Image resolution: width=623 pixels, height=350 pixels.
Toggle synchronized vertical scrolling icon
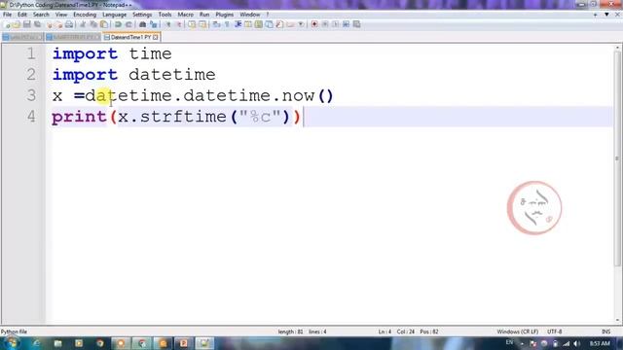192,24
